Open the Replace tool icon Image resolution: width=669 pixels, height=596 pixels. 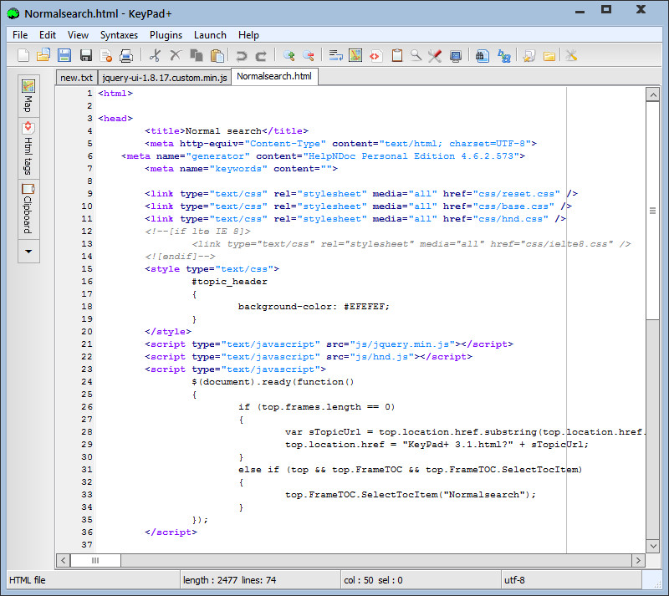(x=504, y=55)
